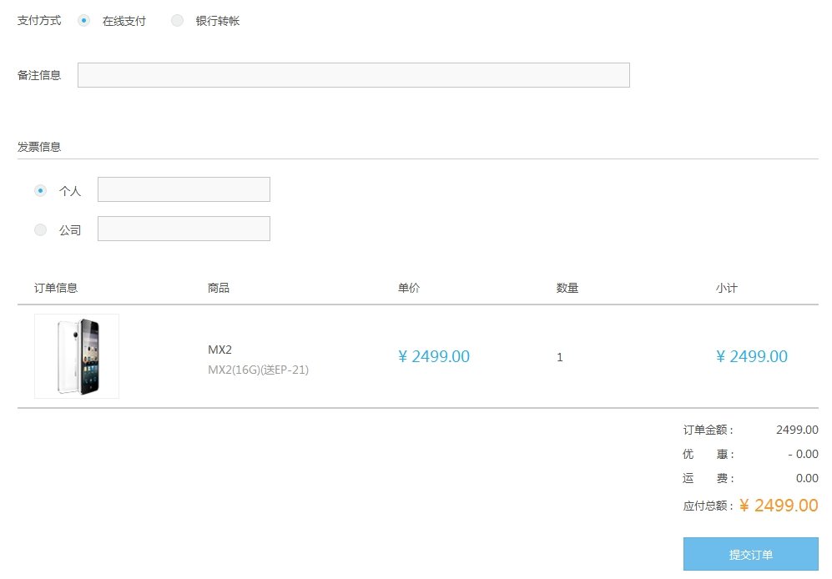This screenshot has width=832, height=579.
Task: Choose the 个人 personal invoice option
Action: 39,190
